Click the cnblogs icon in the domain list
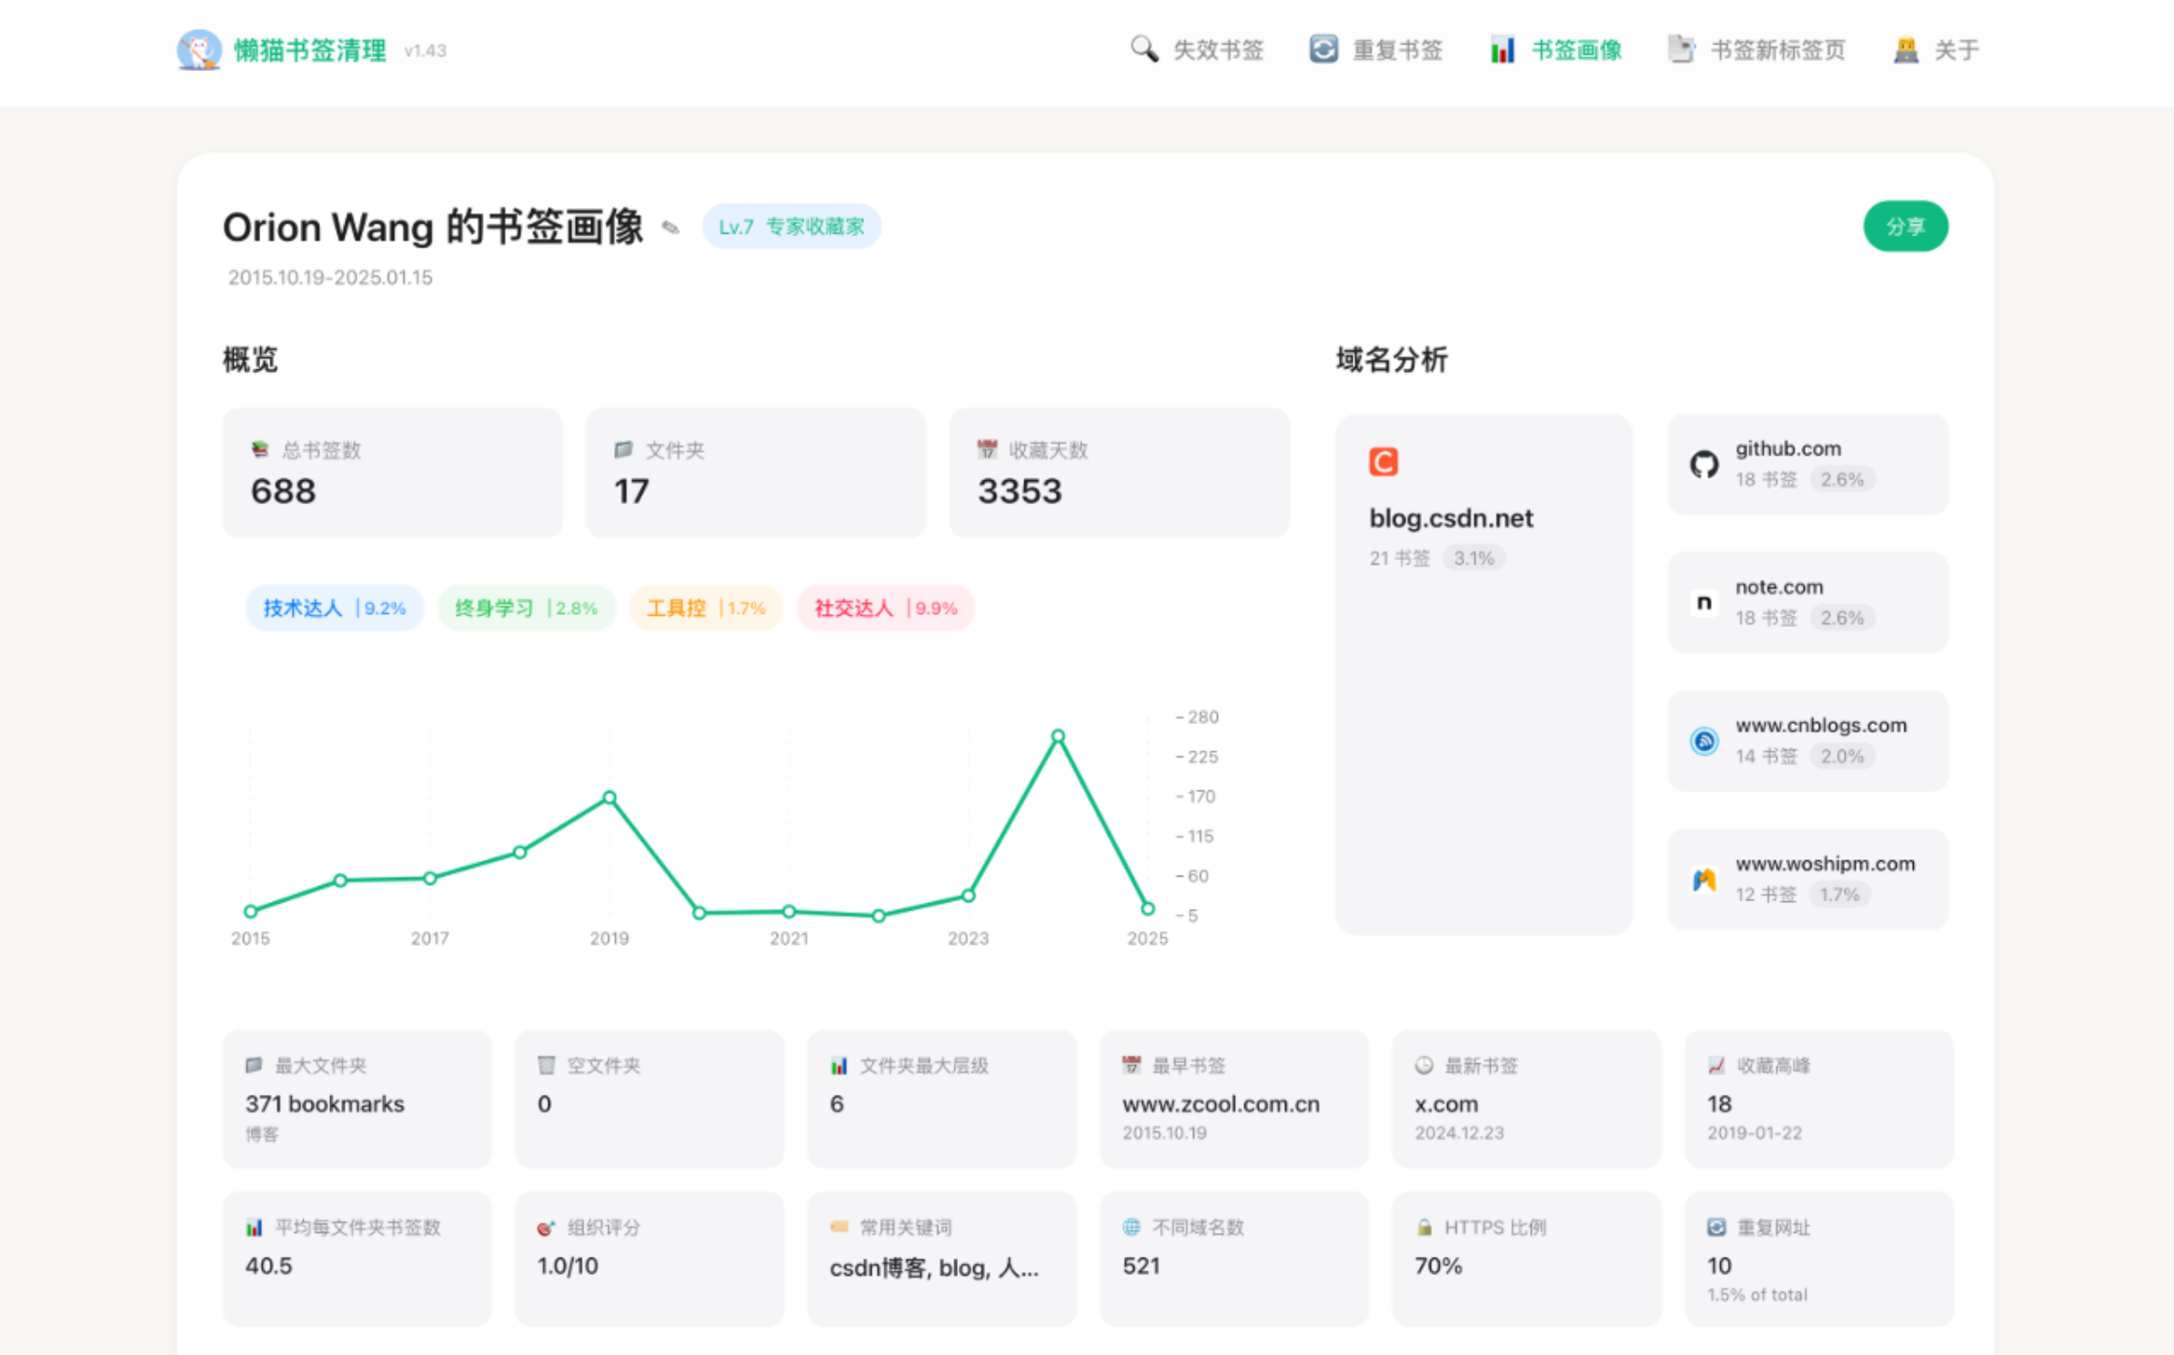Image resolution: width=2174 pixels, height=1355 pixels. pyautogui.click(x=1705, y=741)
